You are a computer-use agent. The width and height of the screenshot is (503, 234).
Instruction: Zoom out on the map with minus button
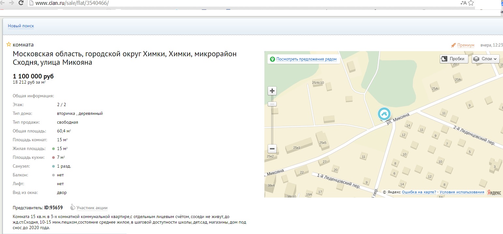(272, 149)
